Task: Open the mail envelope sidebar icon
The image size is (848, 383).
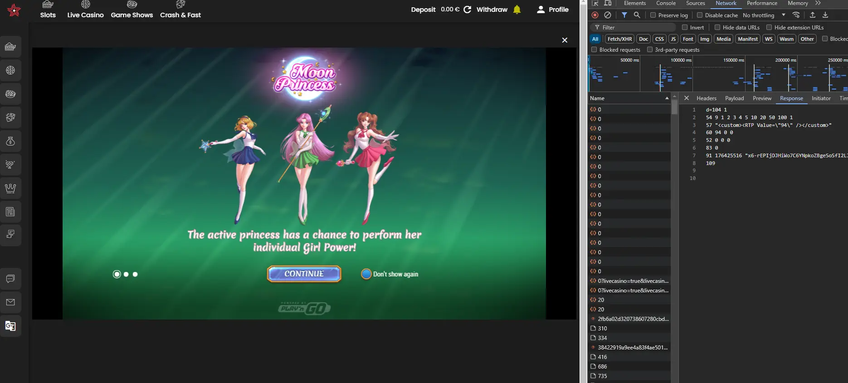Action: tap(10, 302)
